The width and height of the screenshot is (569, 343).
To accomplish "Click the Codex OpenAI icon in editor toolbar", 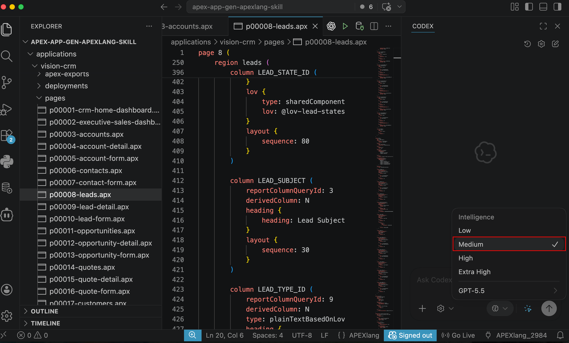I will click(x=331, y=26).
